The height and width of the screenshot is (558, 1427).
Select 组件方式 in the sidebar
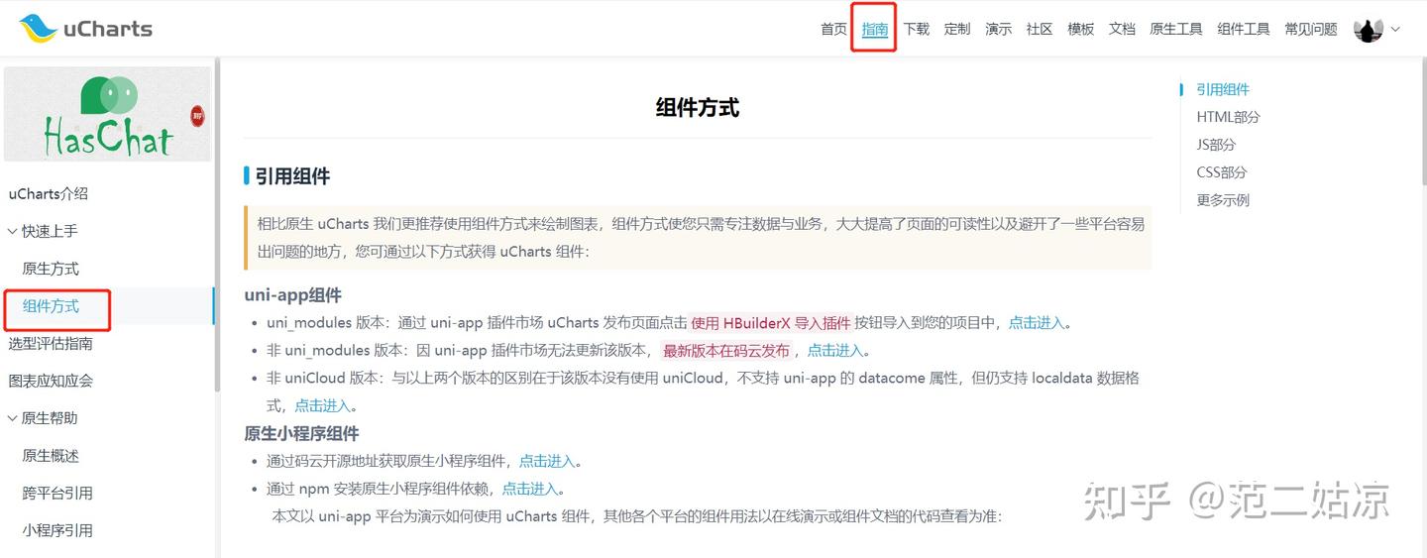(51, 306)
